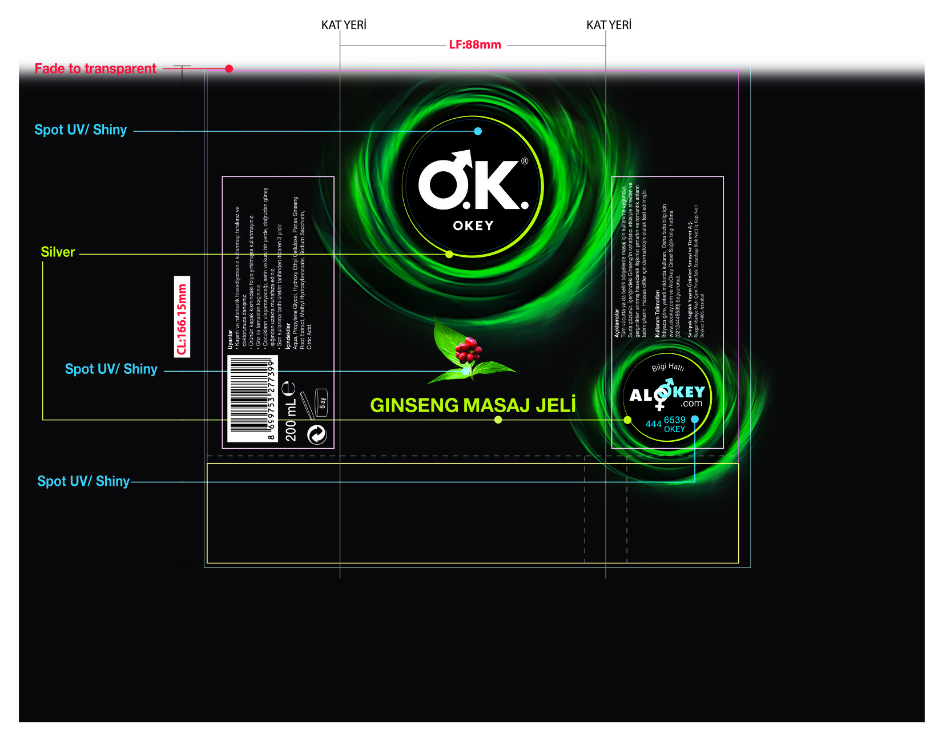Click the 'İçindekiler' heading in the left panel
Screen dimensions: 942x737
[288, 336]
